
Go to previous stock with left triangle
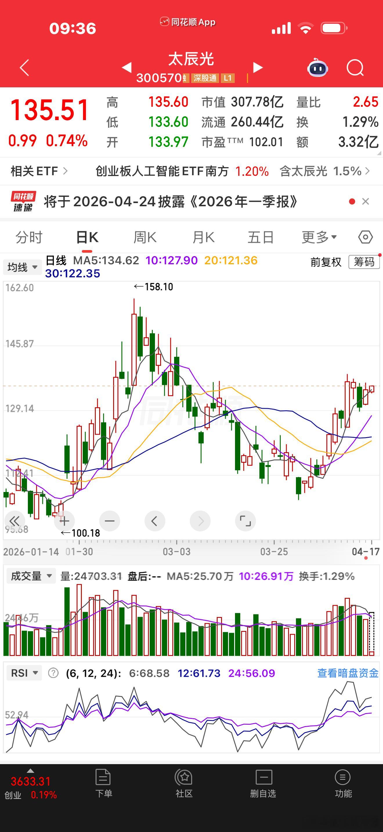(127, 67)
